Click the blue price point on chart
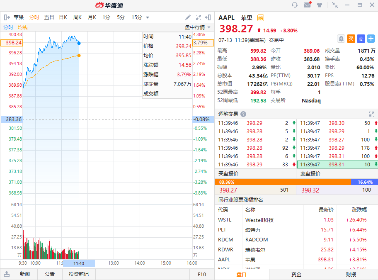 (79, 43)
